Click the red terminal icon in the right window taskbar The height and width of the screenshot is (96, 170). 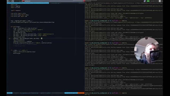tap(84, 1)
